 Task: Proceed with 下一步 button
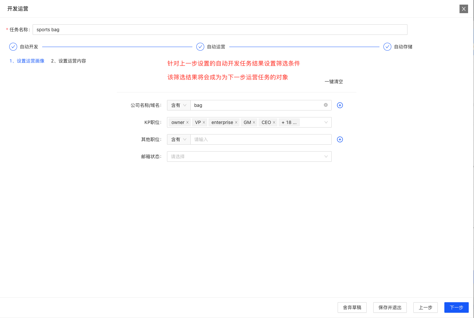click(457, 307)
